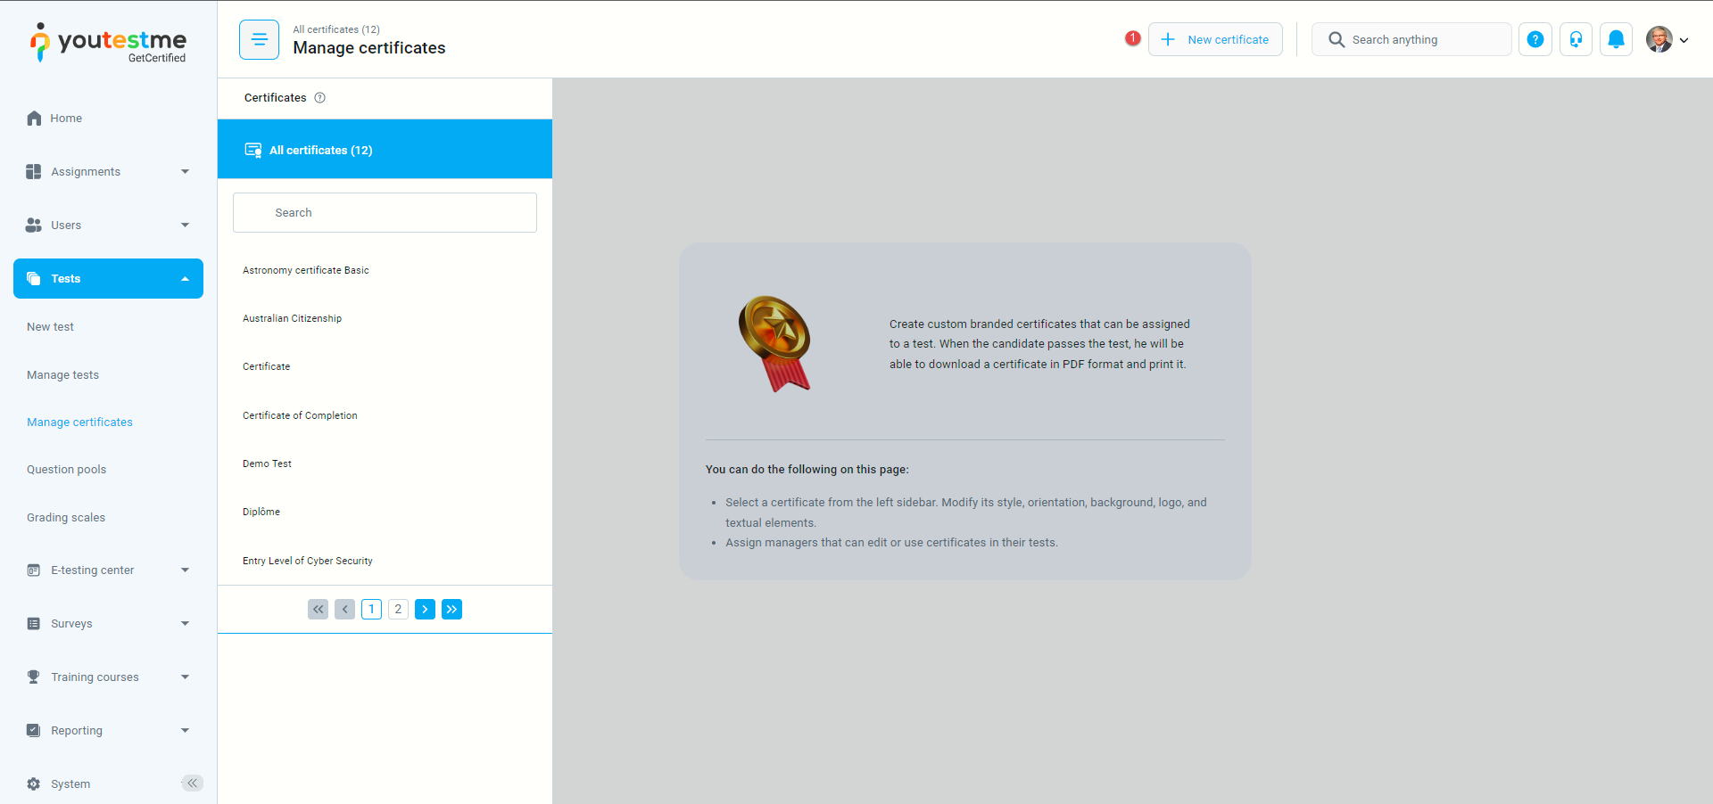Open New test menu item
Screen dimensions: 1713x804
pos(51,327)
